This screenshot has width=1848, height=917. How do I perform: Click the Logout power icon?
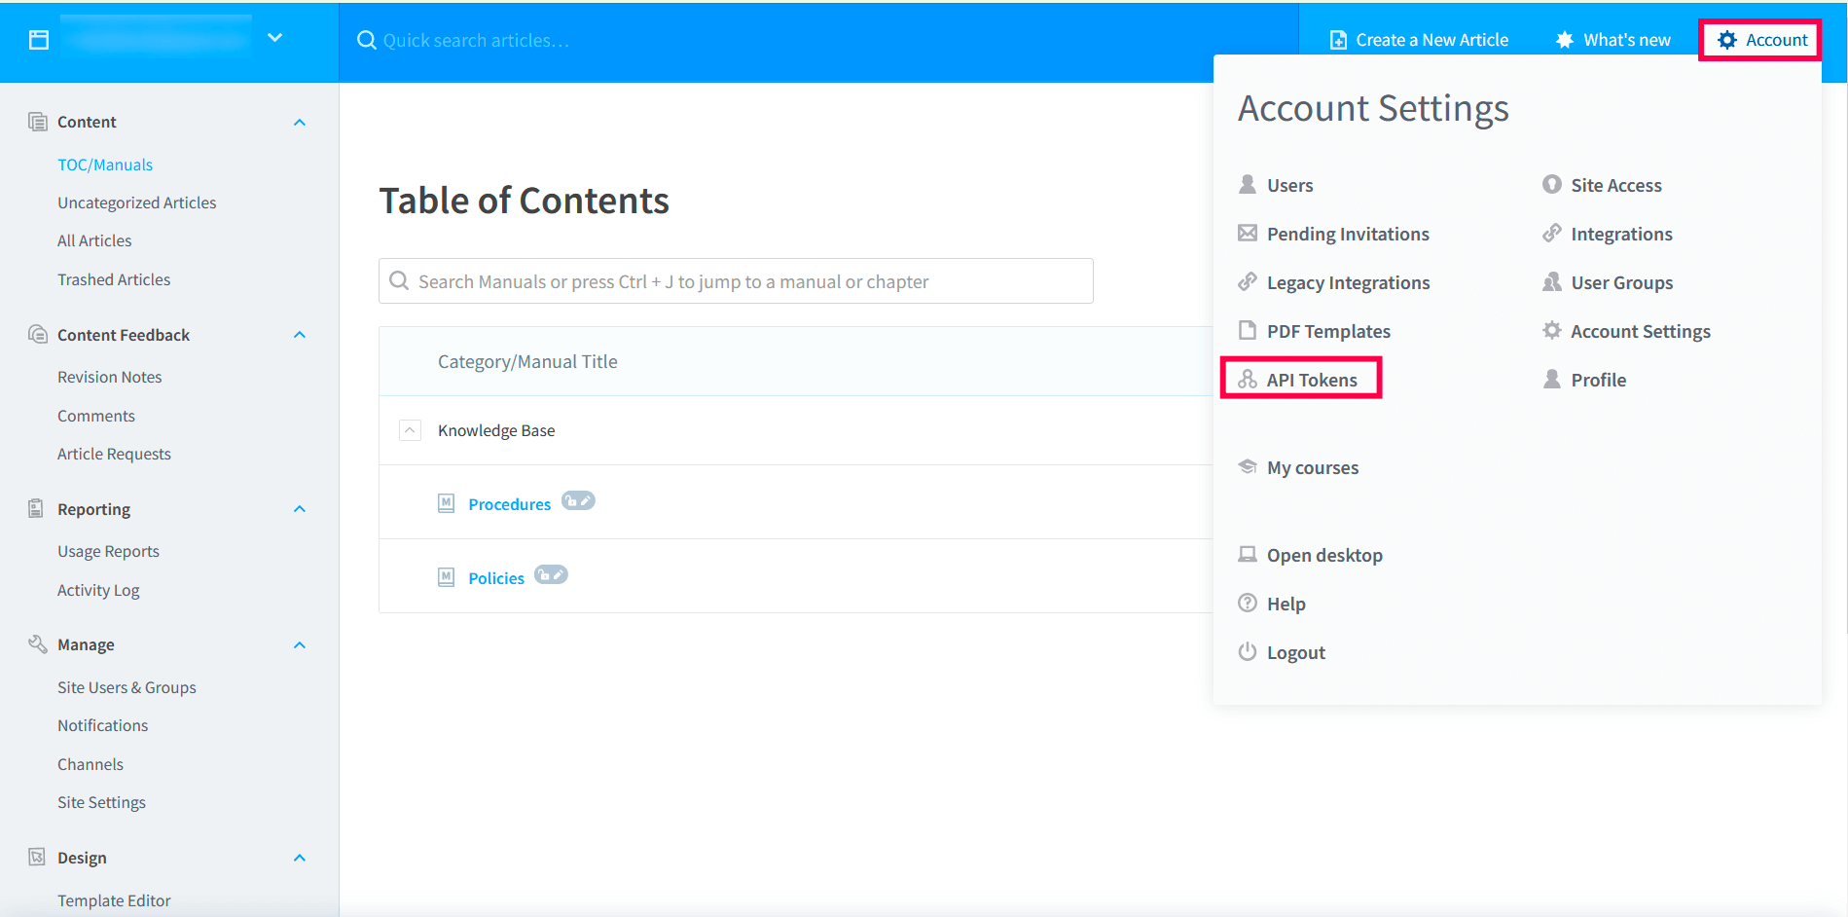coord(1247,652)
